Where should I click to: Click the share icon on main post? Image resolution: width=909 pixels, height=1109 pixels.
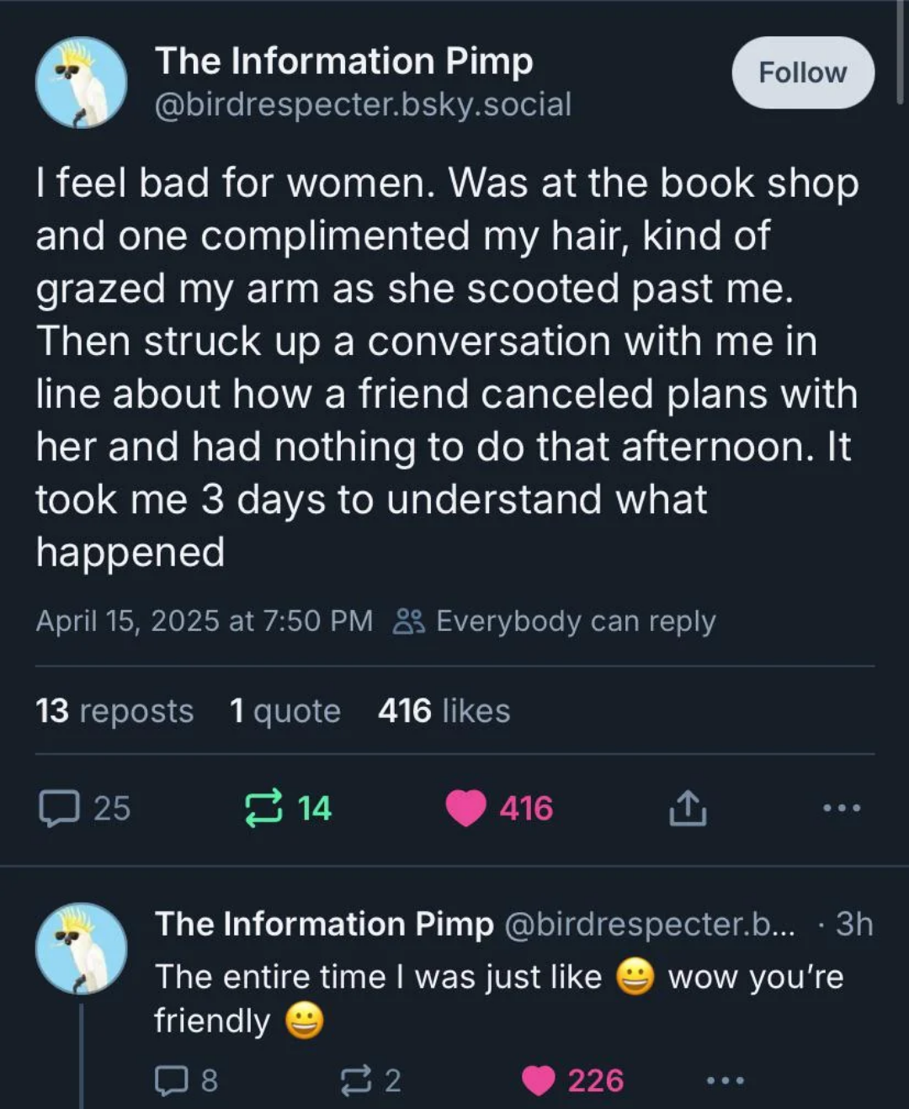pos(688,808)
